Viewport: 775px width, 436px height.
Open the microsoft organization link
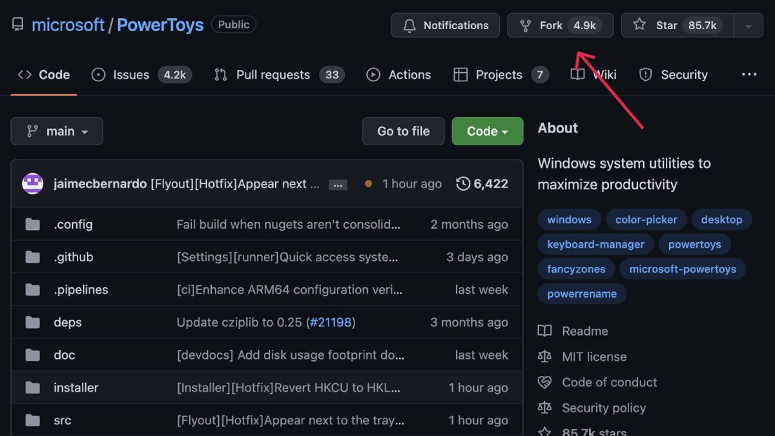pyautogui.click(x=68, y=25)
